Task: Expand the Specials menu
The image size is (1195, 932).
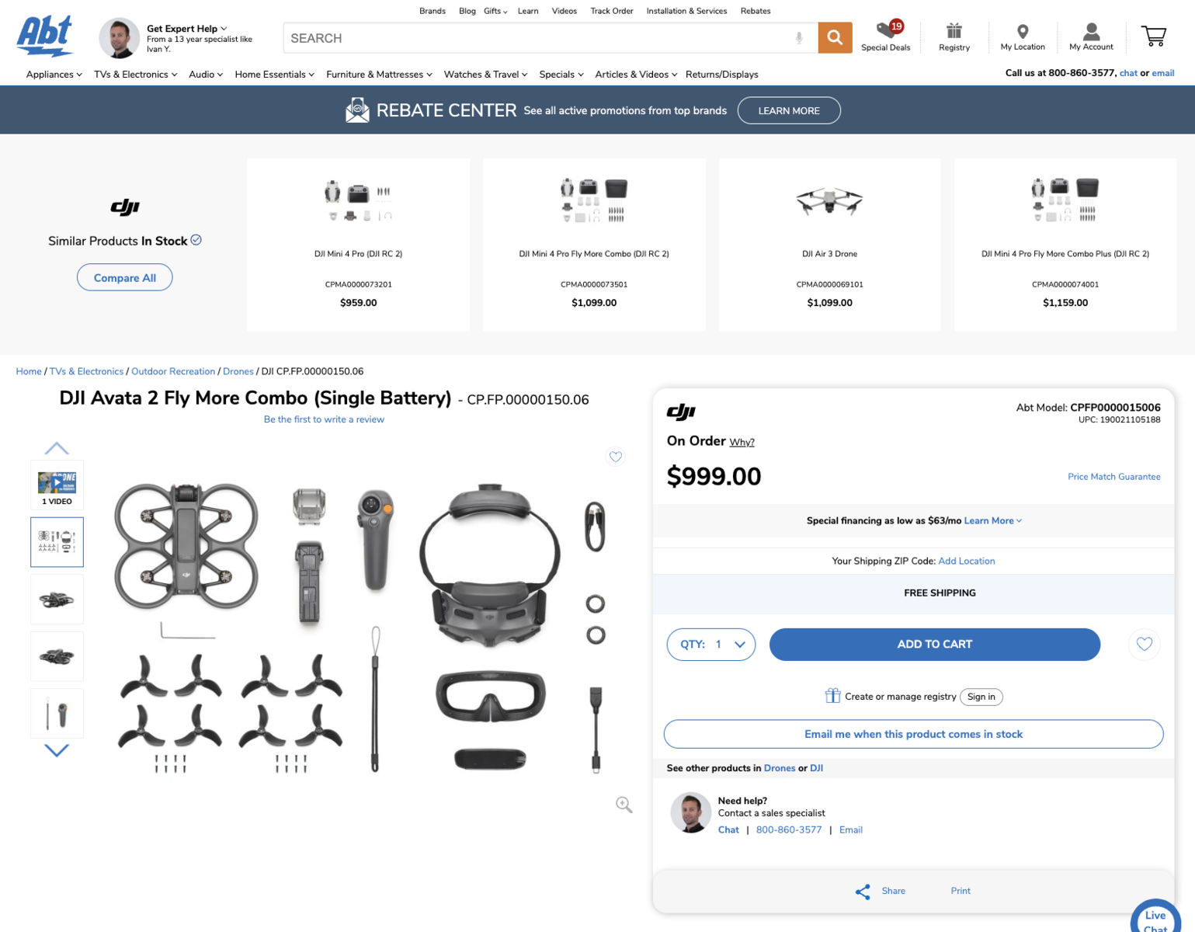Action: [x=561, y=75]
